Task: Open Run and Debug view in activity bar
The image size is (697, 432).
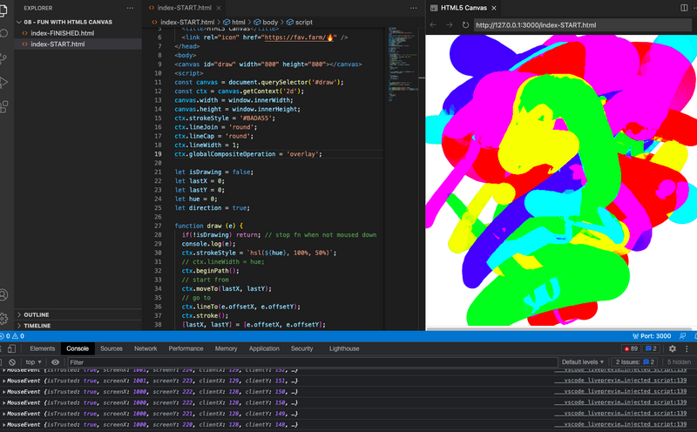Action: (3, 82)
